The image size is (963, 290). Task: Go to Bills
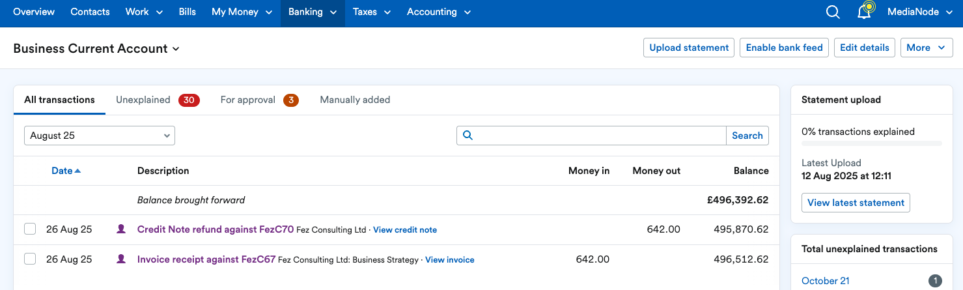click(x=188, y=12)
